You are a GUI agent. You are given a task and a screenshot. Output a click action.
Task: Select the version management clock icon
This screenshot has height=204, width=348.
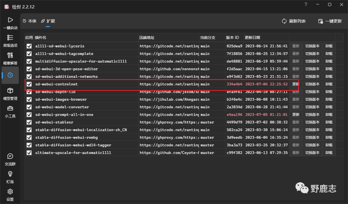tap(10, 75)
